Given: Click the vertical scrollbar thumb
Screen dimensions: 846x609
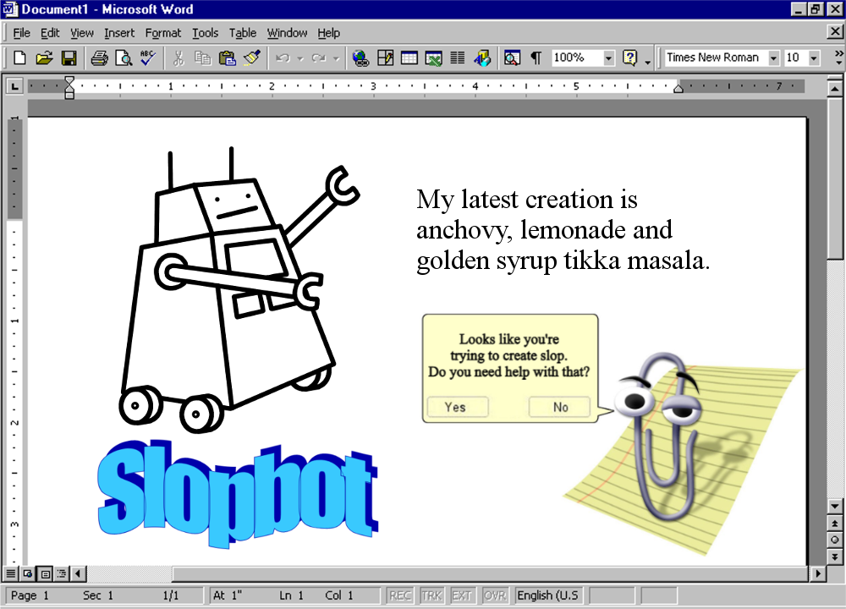Looking at the screenshot, I should pyautogui.click(x=834, y=178).
